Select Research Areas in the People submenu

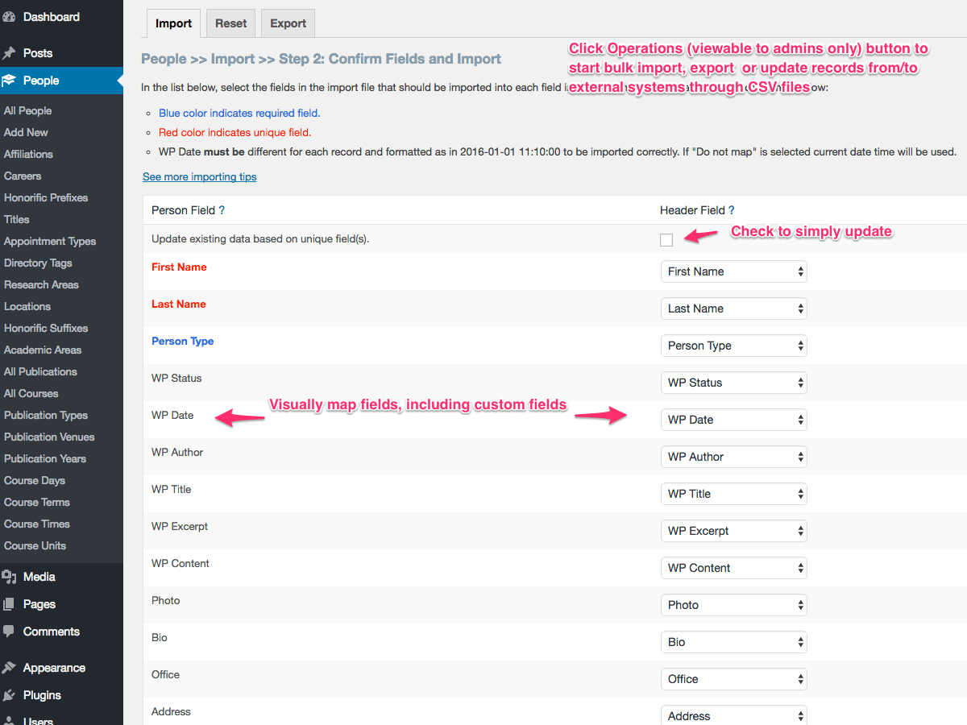(x=41, y=284)
